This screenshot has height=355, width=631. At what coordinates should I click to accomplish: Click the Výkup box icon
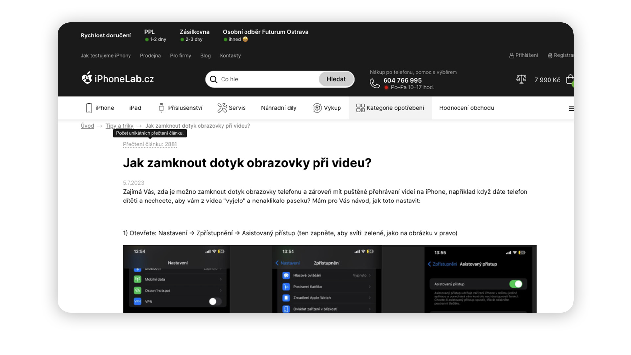(x=317, y=108)
